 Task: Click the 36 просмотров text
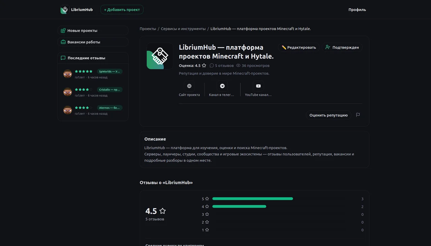tap(256, 66)
